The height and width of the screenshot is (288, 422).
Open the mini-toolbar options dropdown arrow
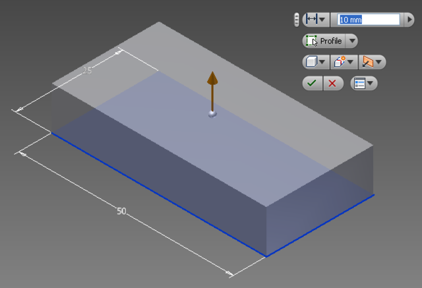(x=371, y=83)
